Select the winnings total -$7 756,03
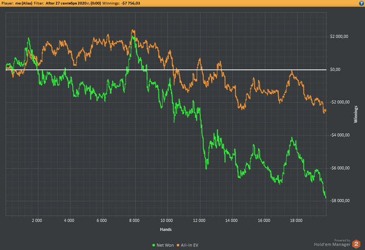Image resolution: width=365 pixels, height=250 pixels. click(131, 3)
